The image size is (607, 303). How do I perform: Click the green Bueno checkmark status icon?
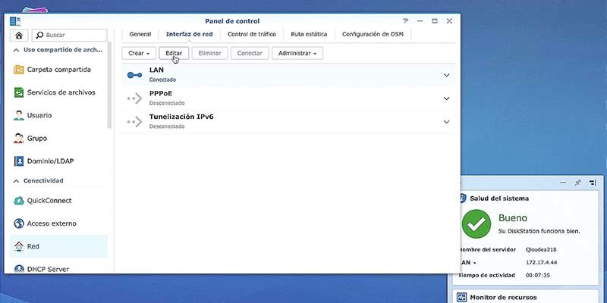point(476,223)
